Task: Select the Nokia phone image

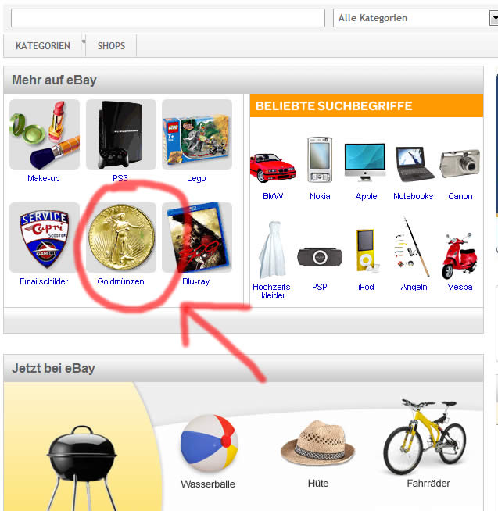Action: pyautogui.click(x=320, y=159)
